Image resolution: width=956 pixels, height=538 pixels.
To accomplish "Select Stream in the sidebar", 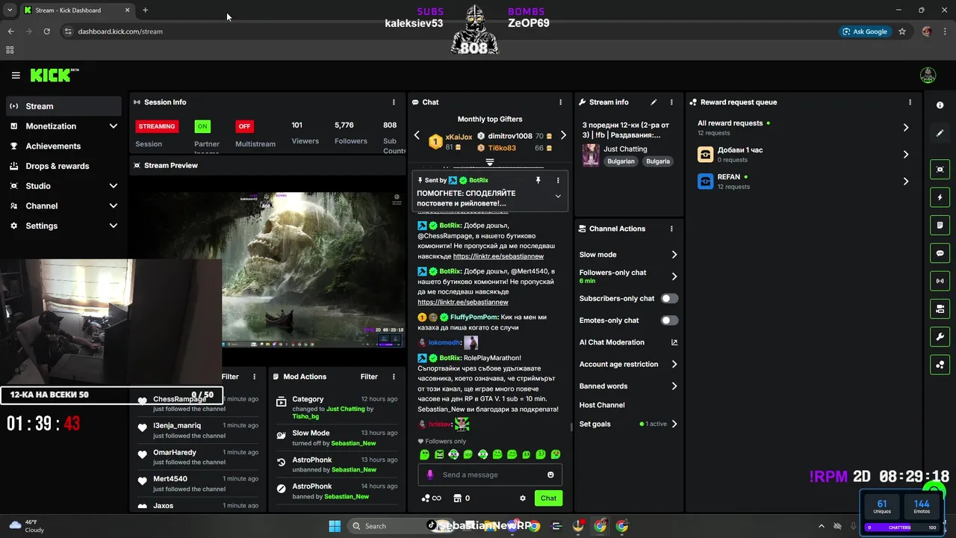I will [63, 106].
